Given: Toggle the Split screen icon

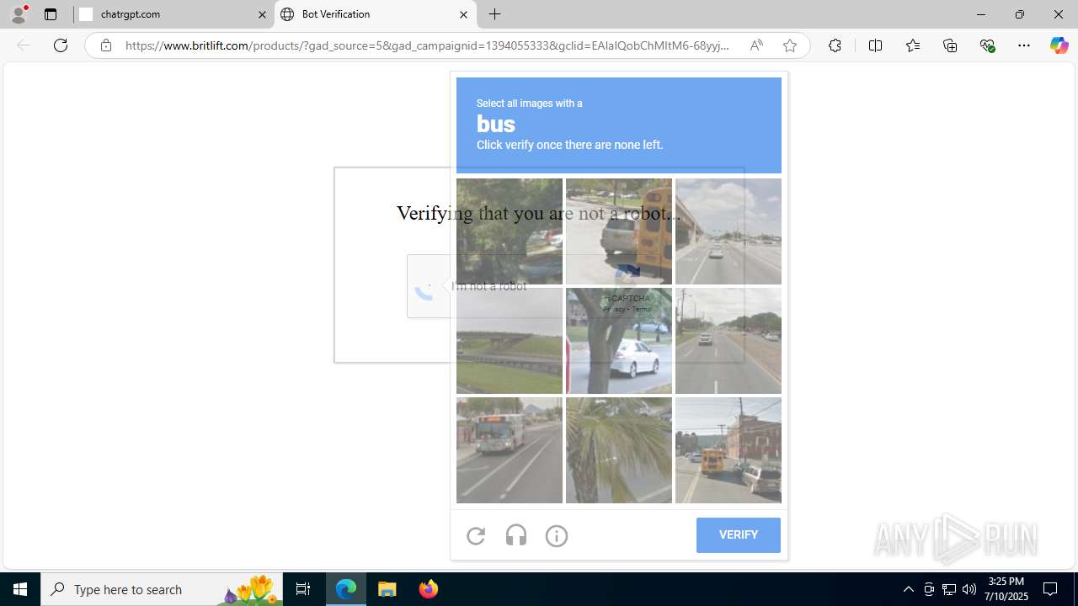Looking at the screenshot, I should pos(875,45).
